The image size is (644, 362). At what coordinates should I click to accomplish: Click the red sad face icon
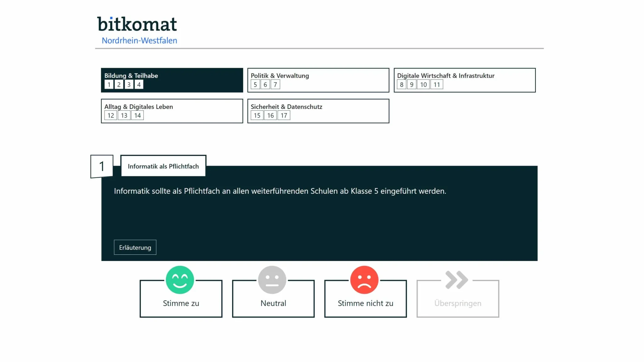point(364,280)
